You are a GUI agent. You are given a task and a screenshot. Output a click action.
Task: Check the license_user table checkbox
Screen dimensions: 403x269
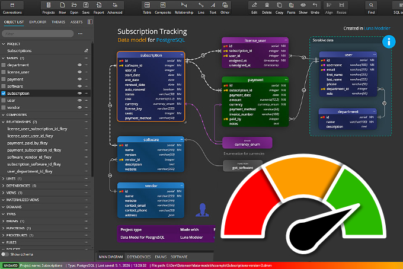(x=4, y=72)
